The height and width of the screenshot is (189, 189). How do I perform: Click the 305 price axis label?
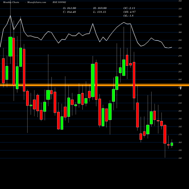[180, 32]
